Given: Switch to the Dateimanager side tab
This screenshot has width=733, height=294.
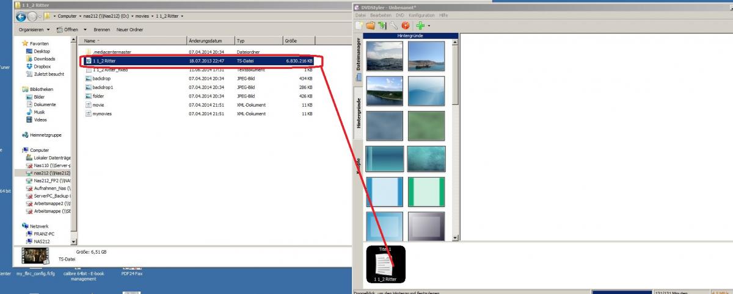Looking at the screenshot, I should (359, 56).
